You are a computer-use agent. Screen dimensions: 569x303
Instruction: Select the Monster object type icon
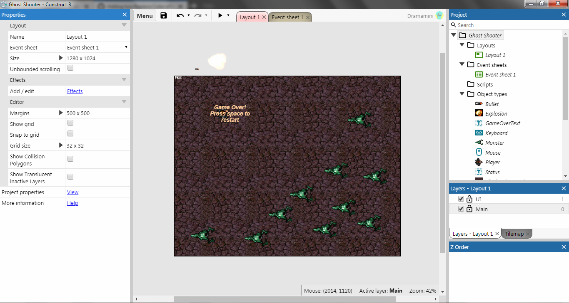[479, 143]
